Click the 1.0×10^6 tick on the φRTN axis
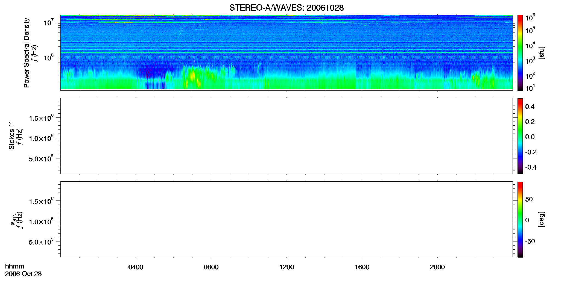 coord(41,221)
